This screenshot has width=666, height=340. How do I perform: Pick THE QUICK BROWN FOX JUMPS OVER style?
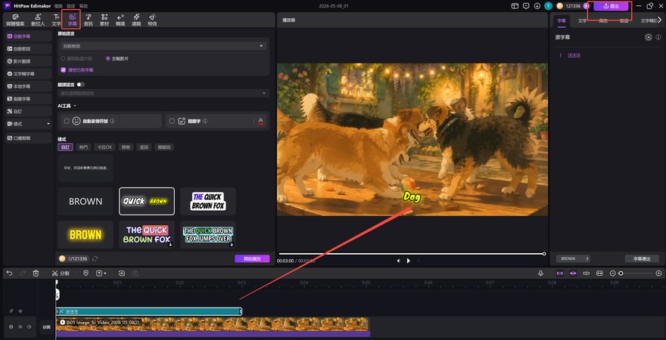pos(208,234)
